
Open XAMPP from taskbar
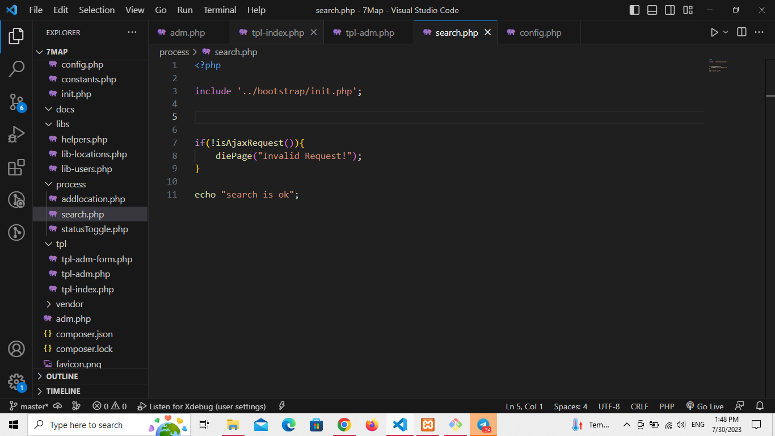pos(427,425)
